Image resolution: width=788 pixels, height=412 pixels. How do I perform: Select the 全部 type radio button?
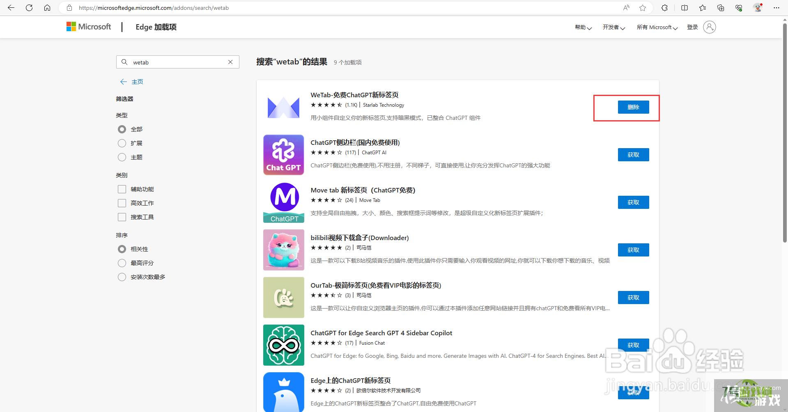tap(122, 129)
